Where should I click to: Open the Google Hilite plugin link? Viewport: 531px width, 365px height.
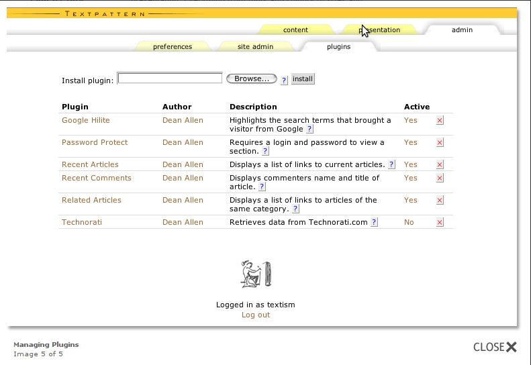pyautogui.click(x=86, y=120)
